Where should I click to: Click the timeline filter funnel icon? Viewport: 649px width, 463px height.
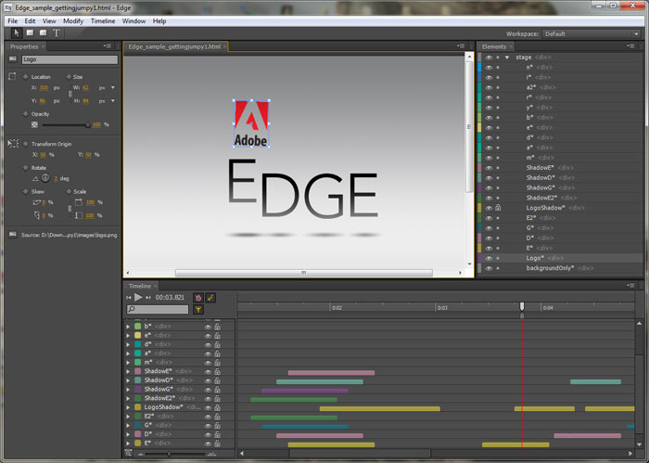tap(198, 309)
